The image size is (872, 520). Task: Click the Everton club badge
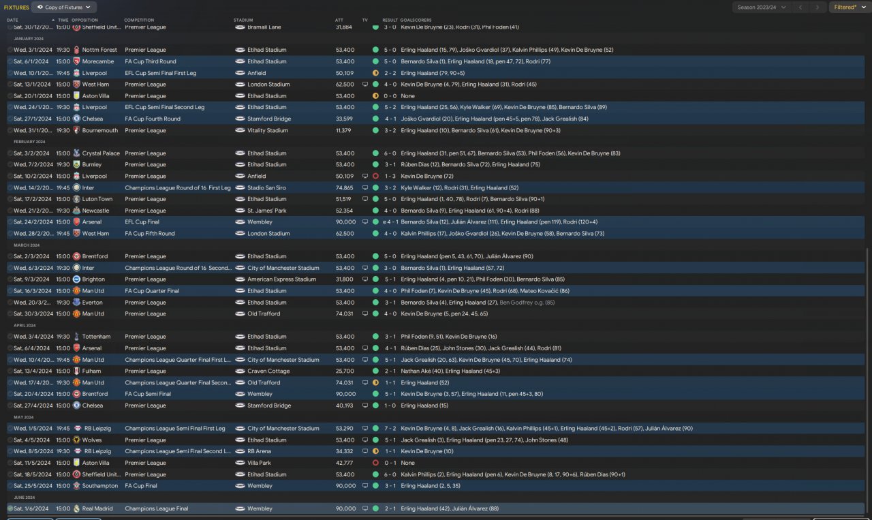76,302
